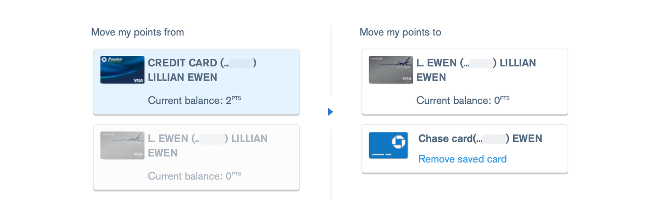Image resolution: width=664 pixels, height=219 pixels.
Task: Click the Freedom Visa card image
Action: tap(122, 70)
